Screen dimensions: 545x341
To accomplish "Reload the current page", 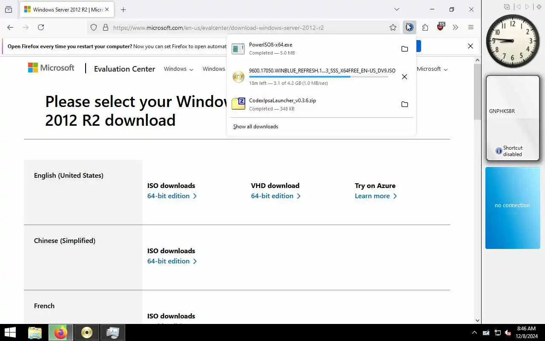I will pos(41,27).
